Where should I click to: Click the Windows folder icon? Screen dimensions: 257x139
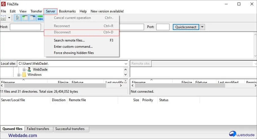tap(24, 75)
